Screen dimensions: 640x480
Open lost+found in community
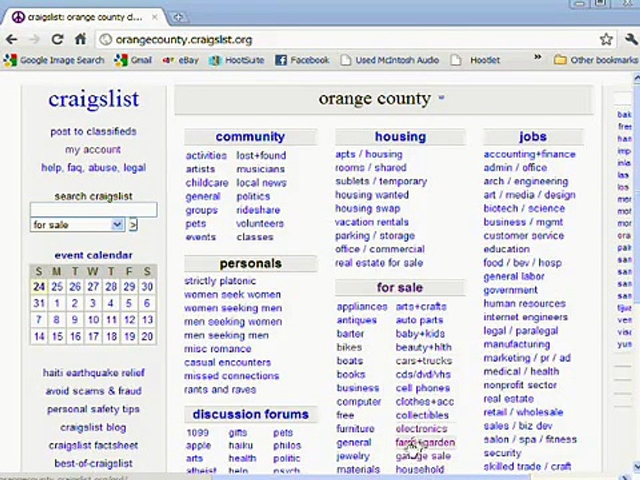261,155
